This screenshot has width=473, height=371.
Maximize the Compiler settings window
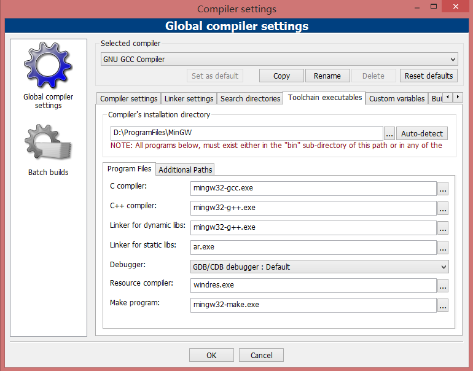click(x=434, y=6)
